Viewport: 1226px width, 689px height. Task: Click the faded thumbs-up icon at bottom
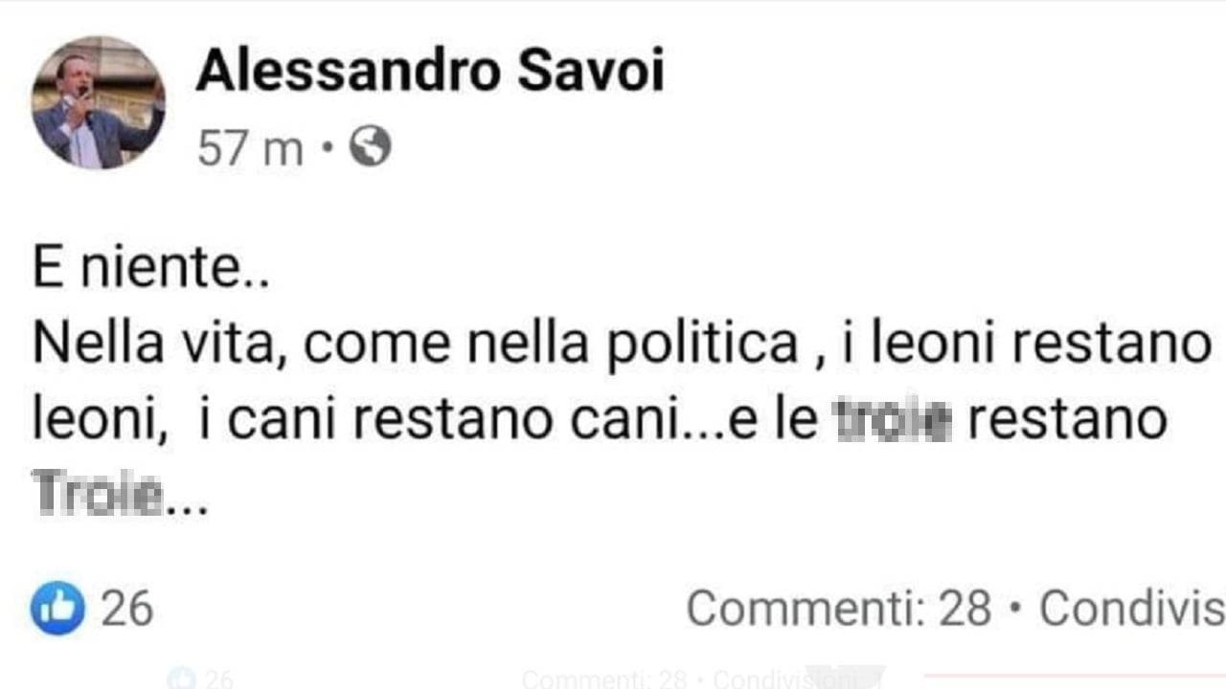(x=180, y=679)
